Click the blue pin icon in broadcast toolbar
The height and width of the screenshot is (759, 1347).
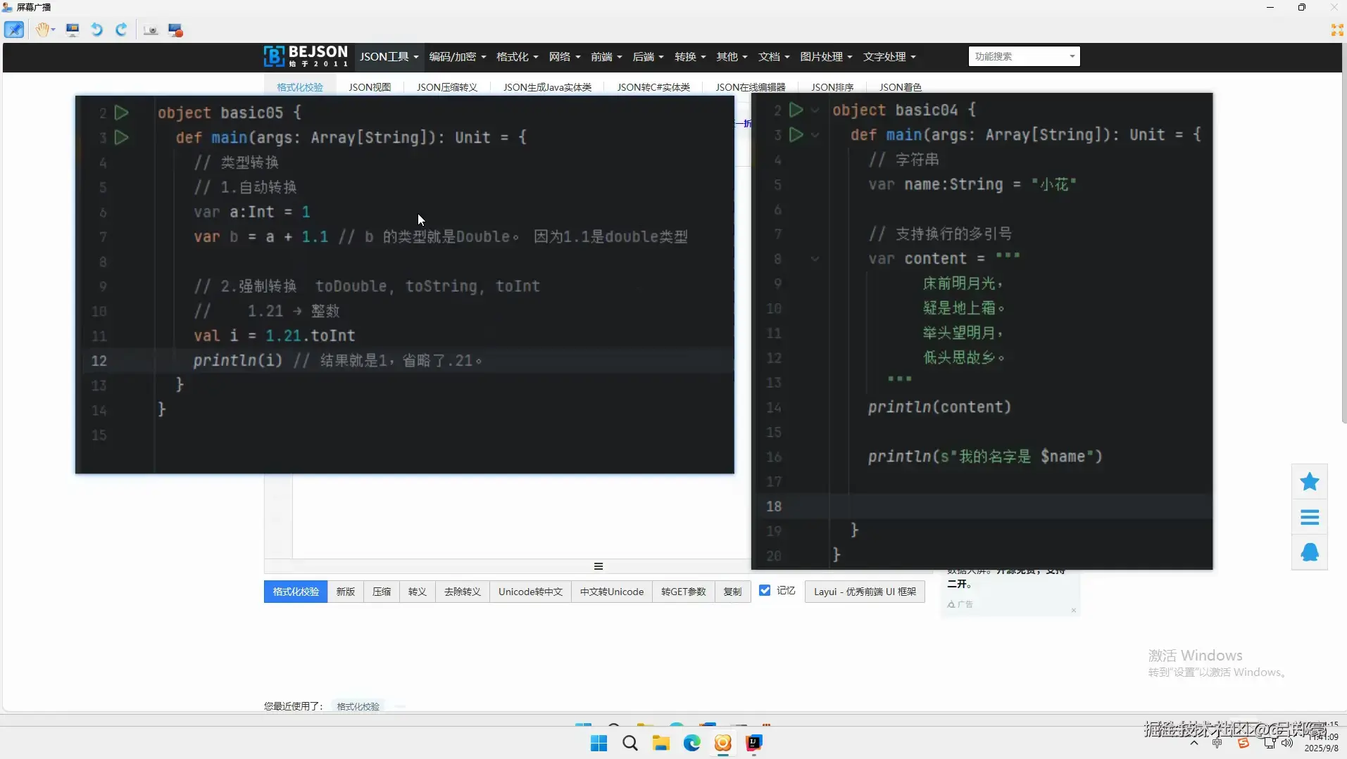coord(14,30)
